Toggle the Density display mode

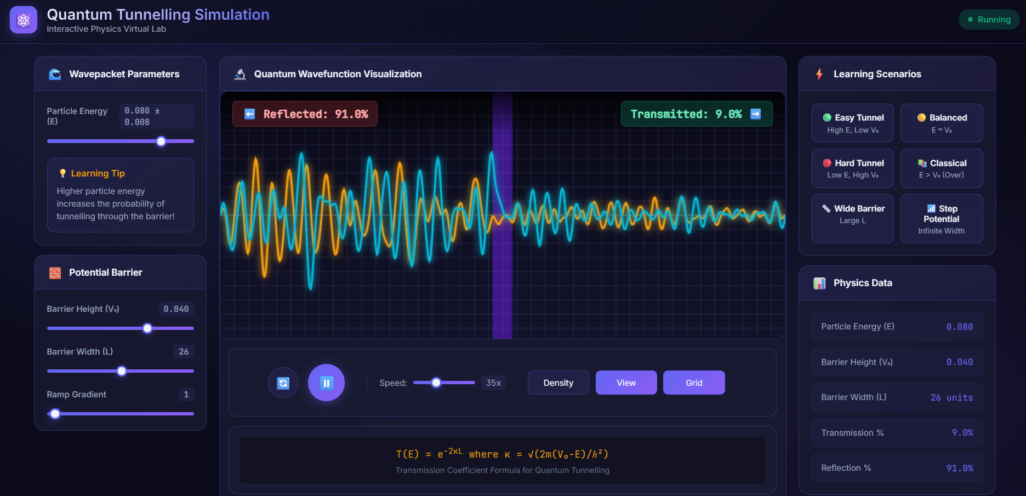pyautogui.click(x=558, y=383)
